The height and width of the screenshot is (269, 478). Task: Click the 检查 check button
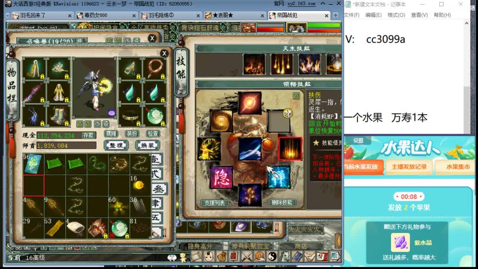153,133
